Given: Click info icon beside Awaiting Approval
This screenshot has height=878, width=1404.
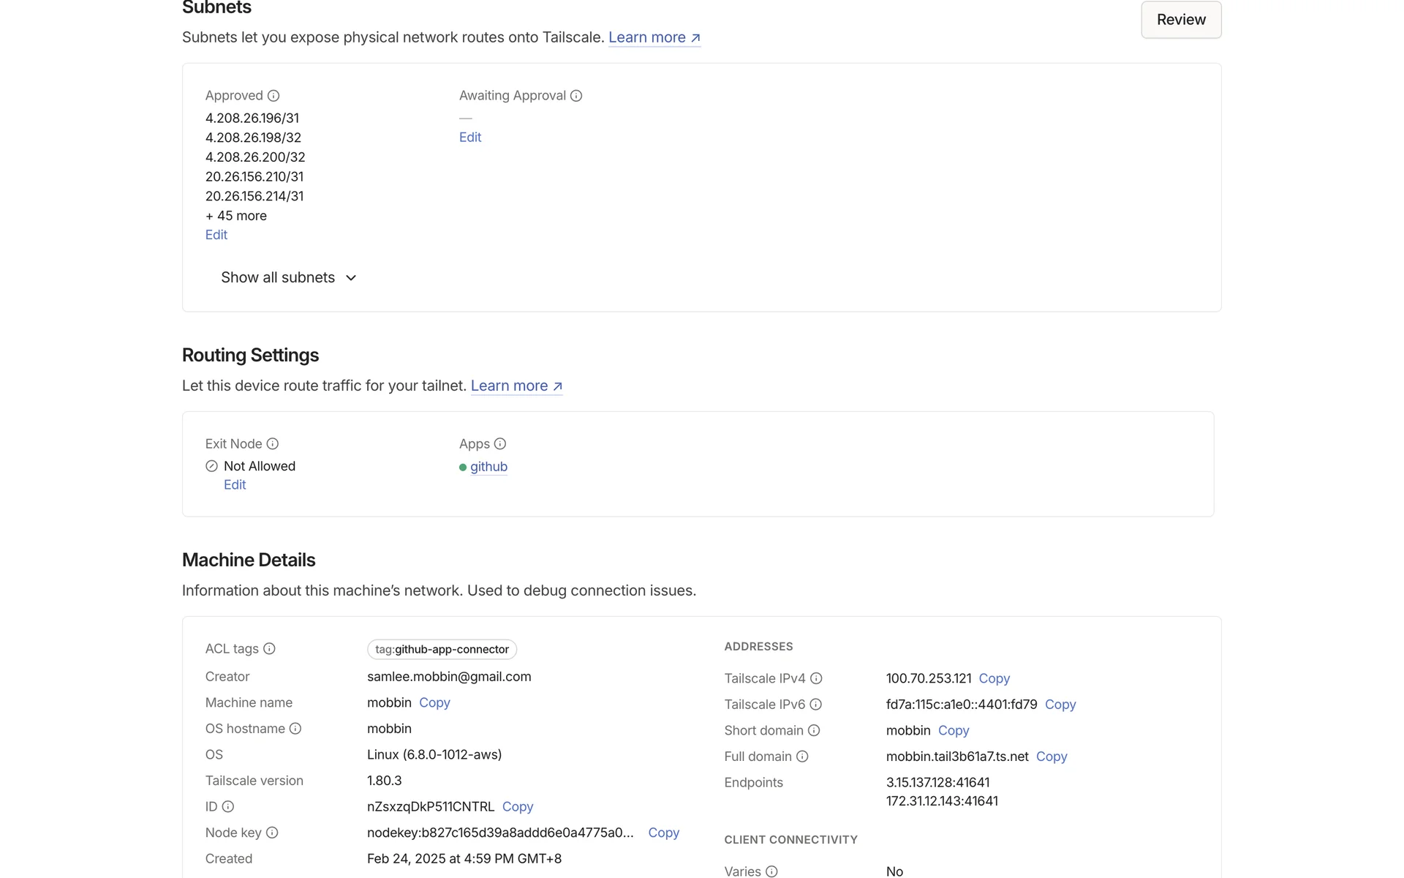Looking at the screenshot, I should pyautogui.click(x=576, y=96).
